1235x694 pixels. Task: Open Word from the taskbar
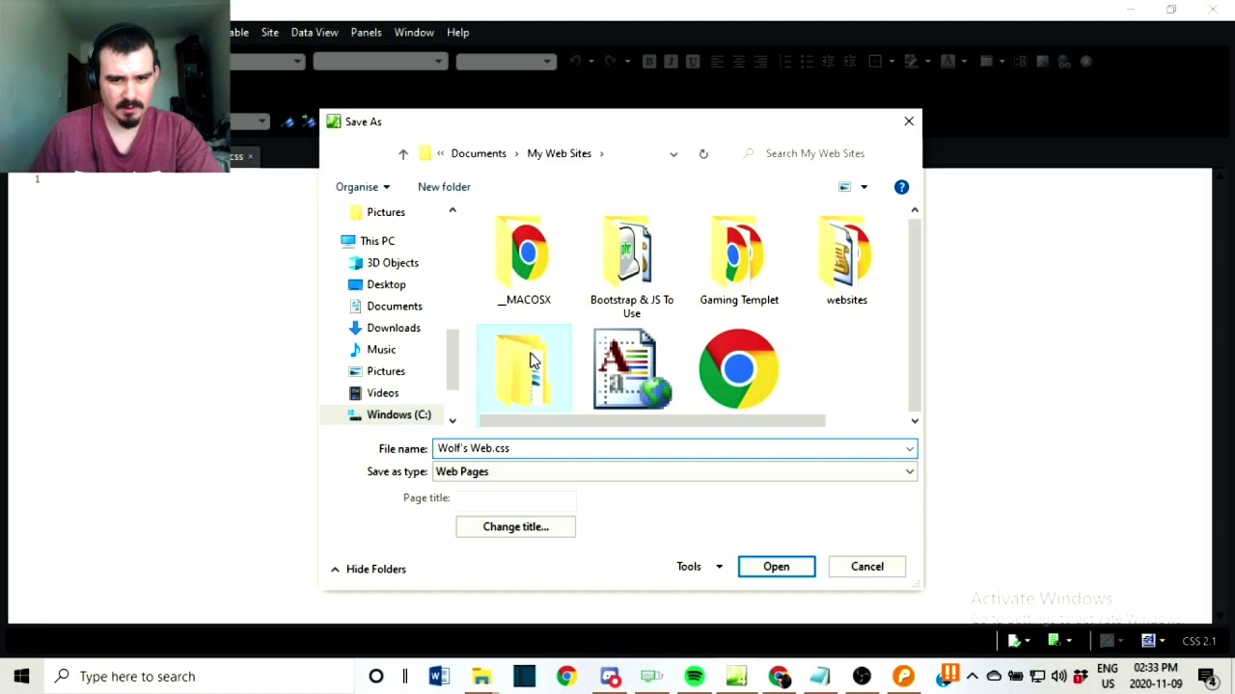pyautogui.click(x=439, y=677)
